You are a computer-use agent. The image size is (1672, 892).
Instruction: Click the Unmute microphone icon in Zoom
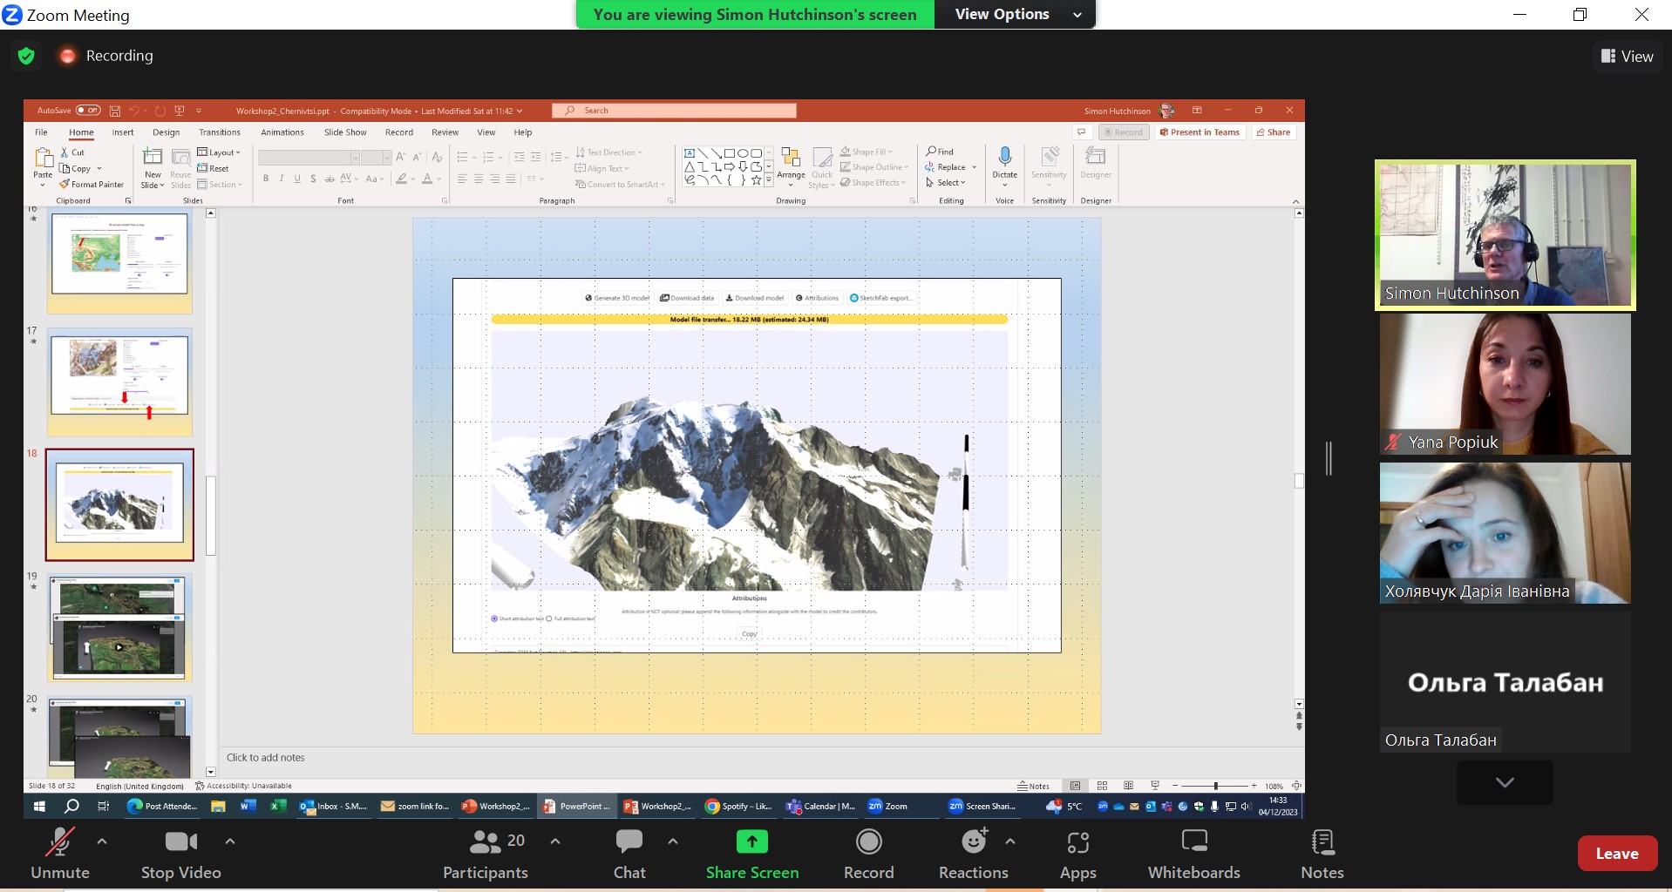59,842
